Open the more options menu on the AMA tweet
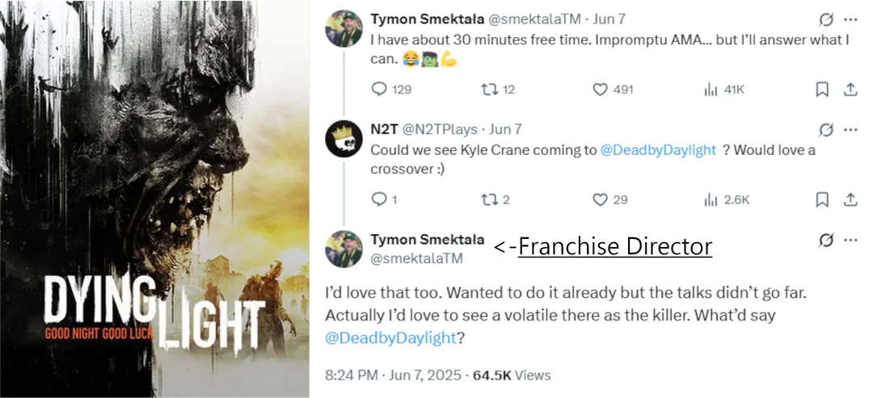This screenshot has width=873, height=398. [x=850, y=19]
